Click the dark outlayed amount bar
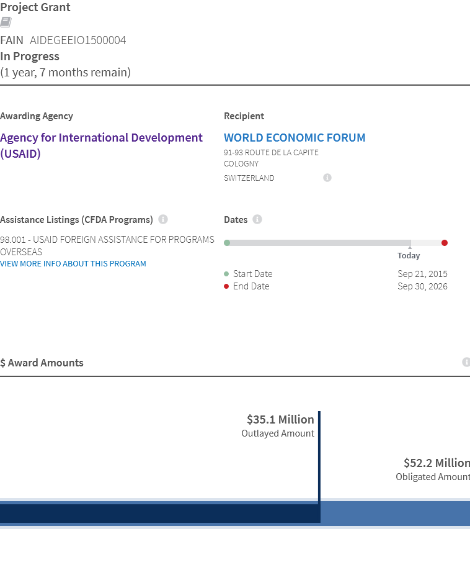This screenshot has height=585, width=470. pyautogui.click(x=160, y=514)
